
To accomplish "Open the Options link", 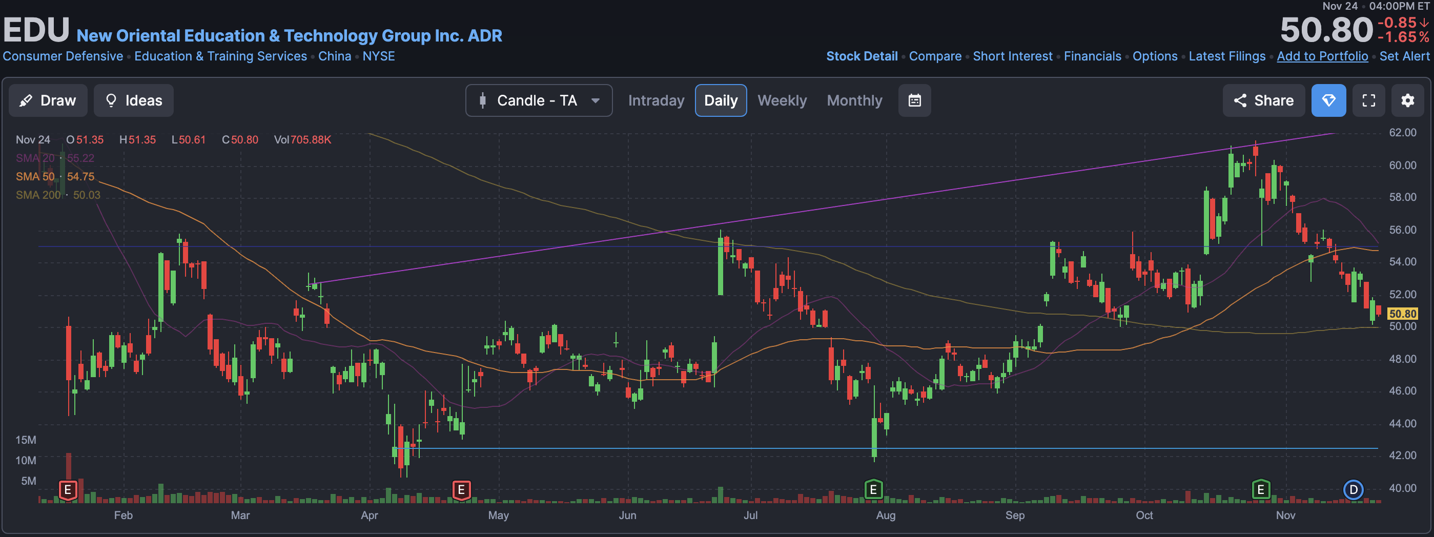I will 1155,56.
